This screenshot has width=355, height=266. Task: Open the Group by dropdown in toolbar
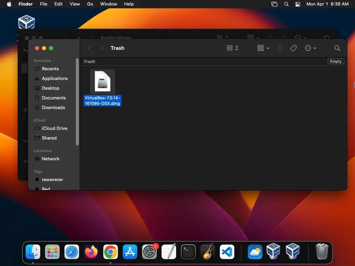point(263,48)
